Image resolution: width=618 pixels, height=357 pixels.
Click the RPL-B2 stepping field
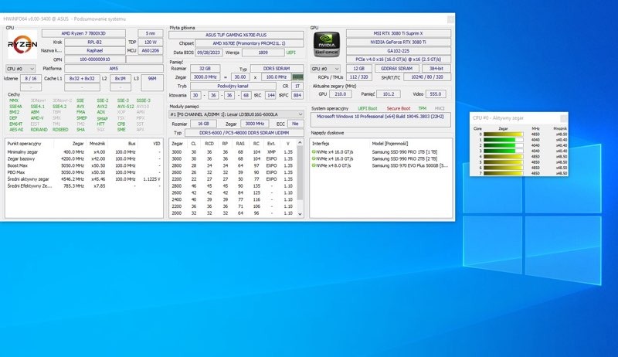tap(94, 42)
